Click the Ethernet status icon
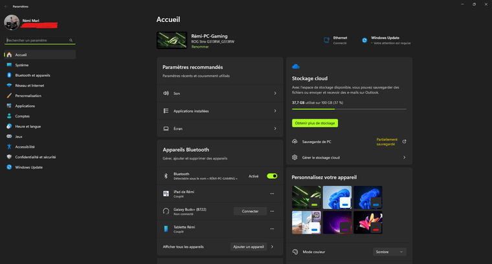The height and width of the screenshot is (264, 492). [327, 40]
